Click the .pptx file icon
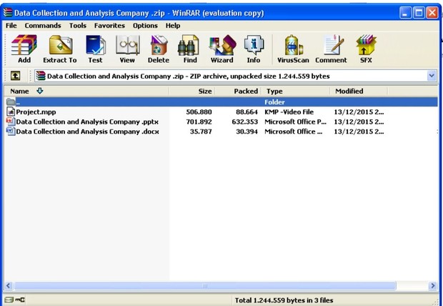443x306 pixels. coord(11,122)
